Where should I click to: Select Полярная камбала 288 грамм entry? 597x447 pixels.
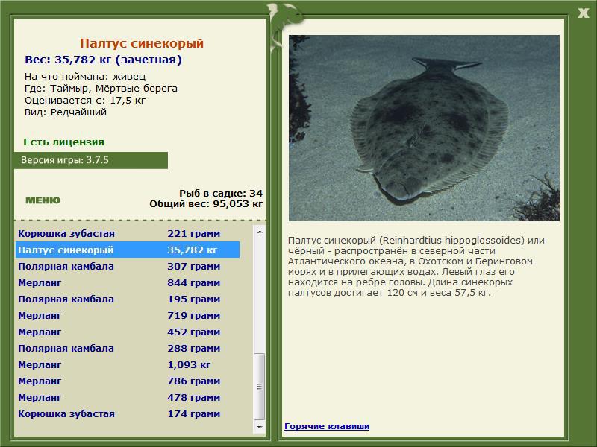point(128,348)
